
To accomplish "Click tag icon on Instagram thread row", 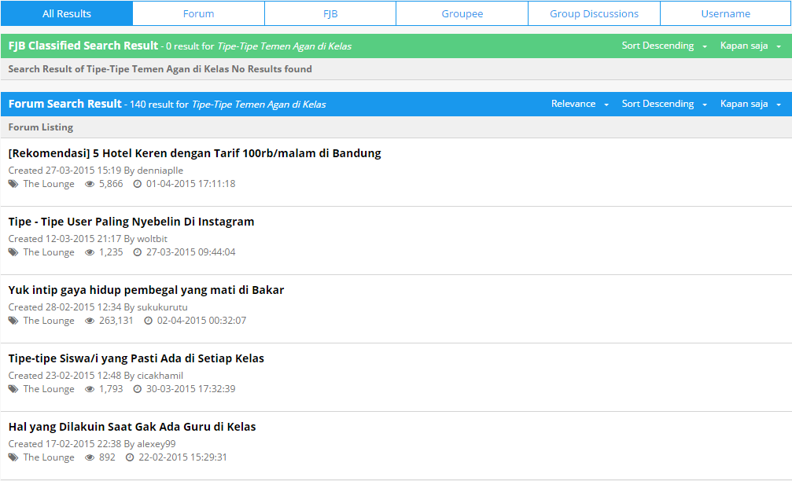I will pos(13,252).
